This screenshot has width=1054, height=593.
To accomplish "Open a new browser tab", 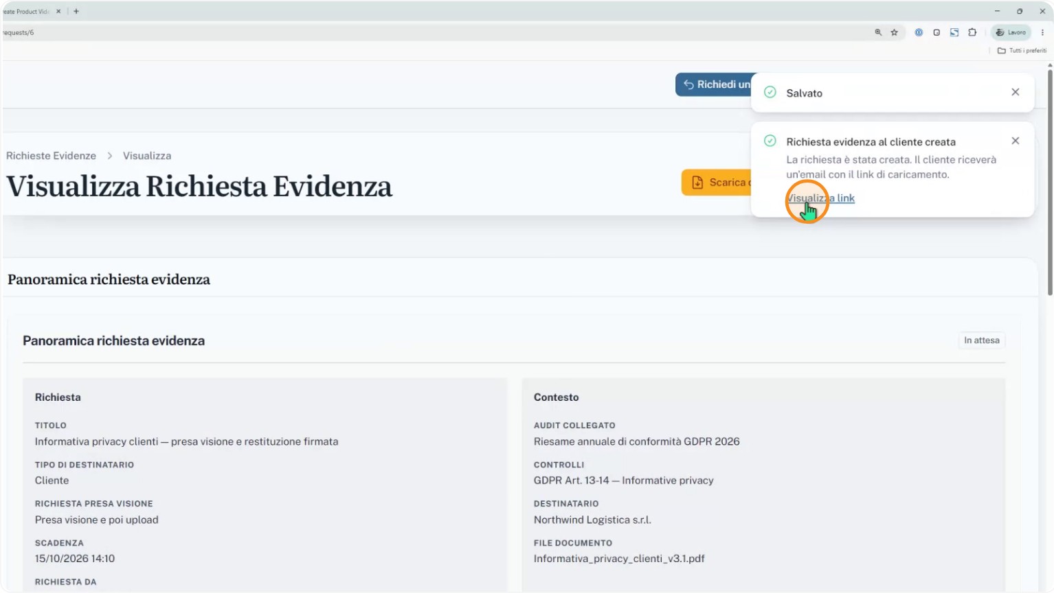I will (x=76, y=12).
